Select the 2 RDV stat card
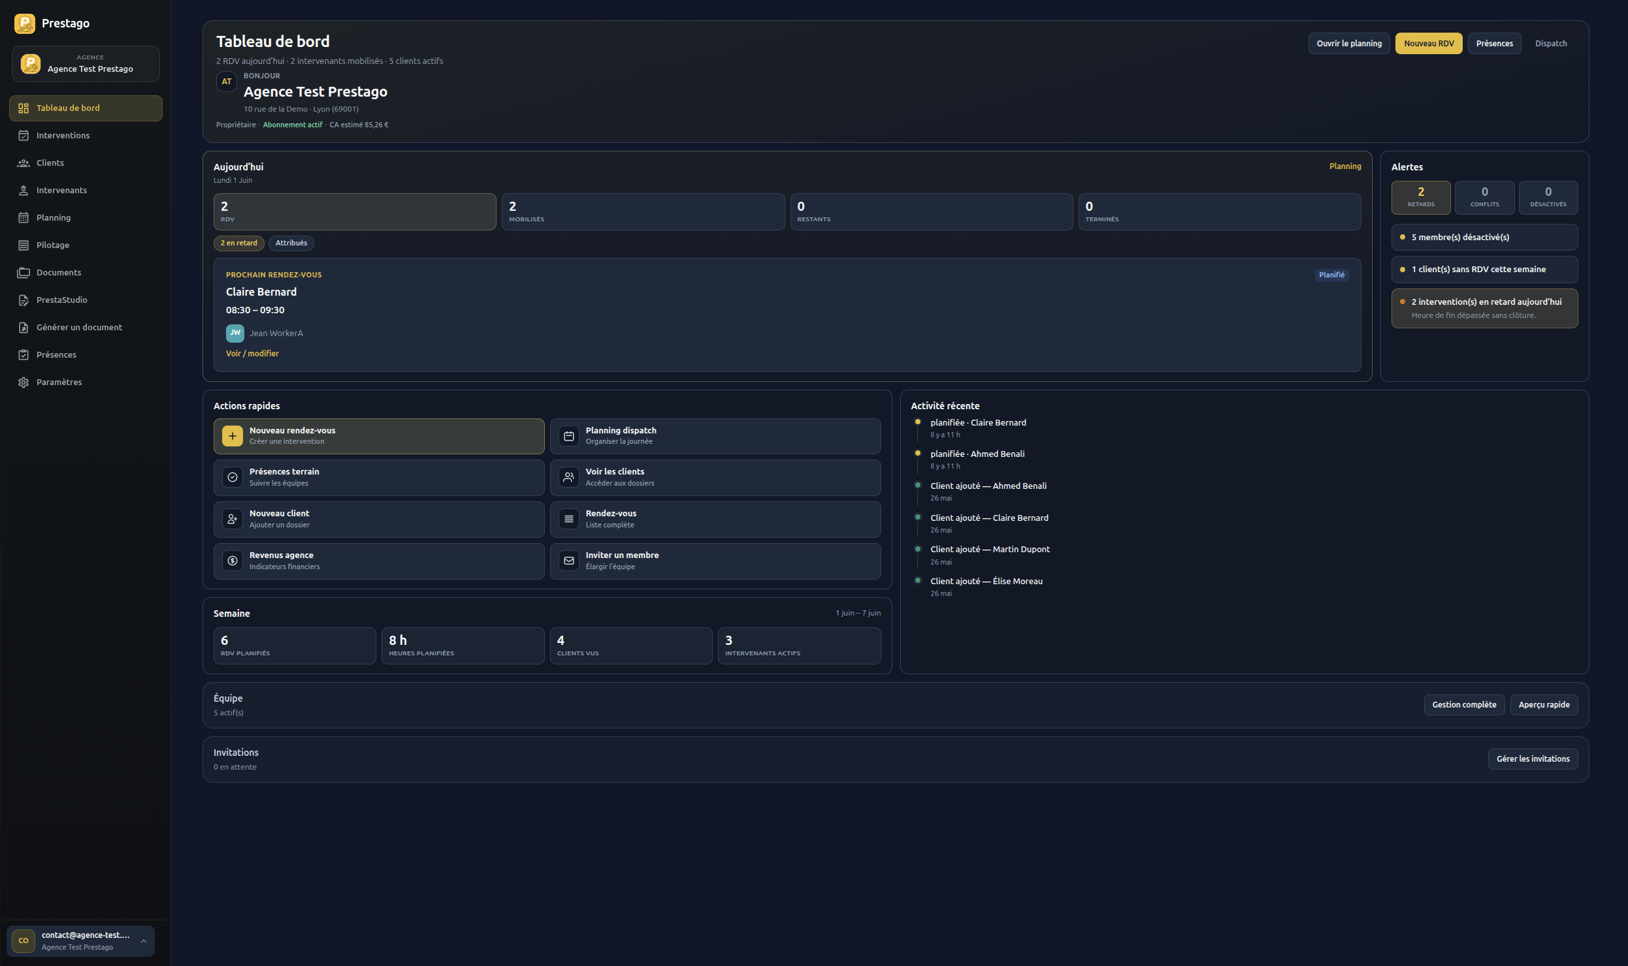The image size is (1628, 966). pyautogui.click(x=355, y=212)
